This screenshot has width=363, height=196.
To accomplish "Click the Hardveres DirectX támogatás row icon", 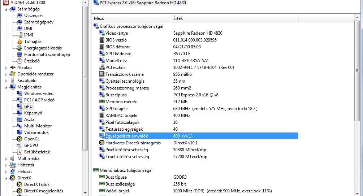I will [x=101, y=143].
